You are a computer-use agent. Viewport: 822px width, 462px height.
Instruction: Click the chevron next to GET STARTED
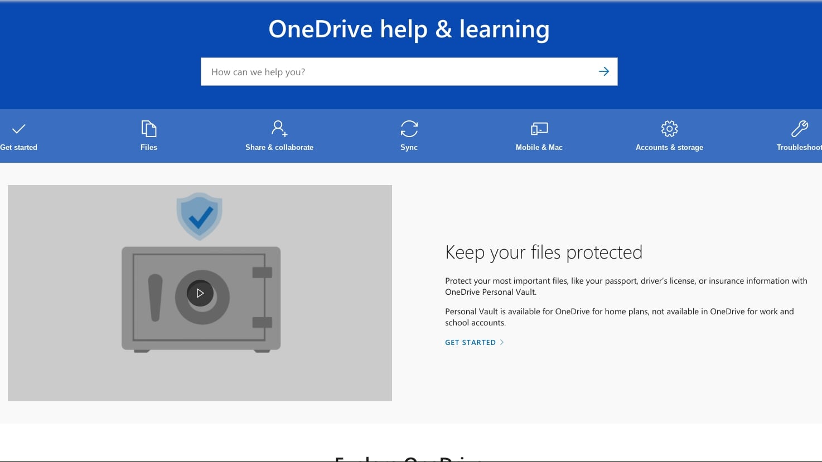pos(502,342)
